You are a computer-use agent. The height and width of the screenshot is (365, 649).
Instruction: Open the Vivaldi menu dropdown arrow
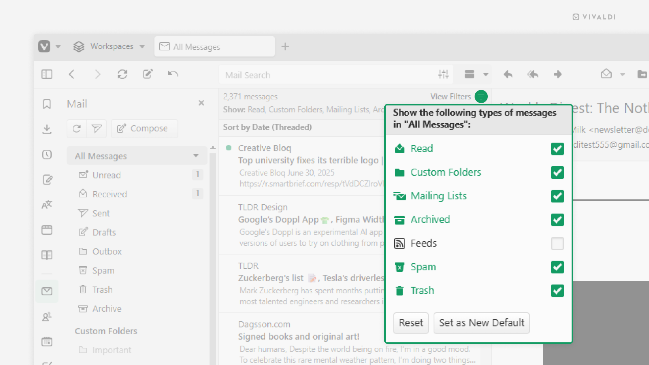pyautogui.click(x=58, y=46)
